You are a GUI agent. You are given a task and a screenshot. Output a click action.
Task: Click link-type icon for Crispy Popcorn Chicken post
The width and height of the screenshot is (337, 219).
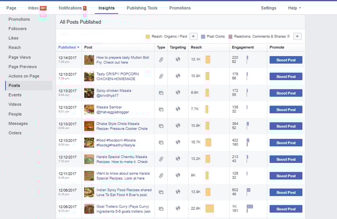point(161,76)
